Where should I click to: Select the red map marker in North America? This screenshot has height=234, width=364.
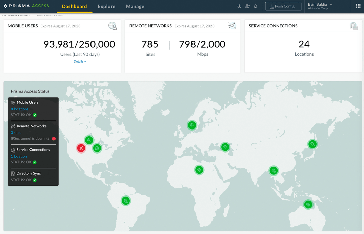point(81,148)
